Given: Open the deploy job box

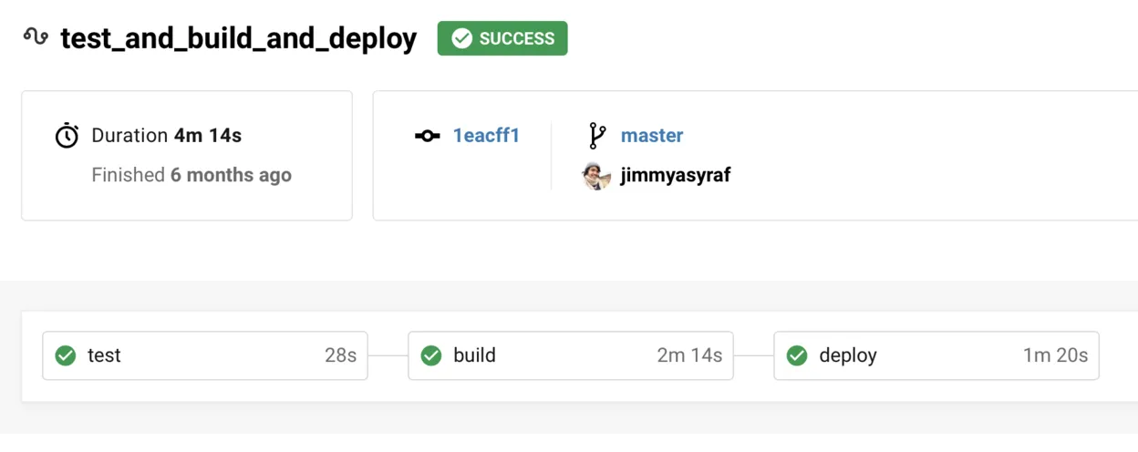Looking at the screenshot, I should [936, 355].
